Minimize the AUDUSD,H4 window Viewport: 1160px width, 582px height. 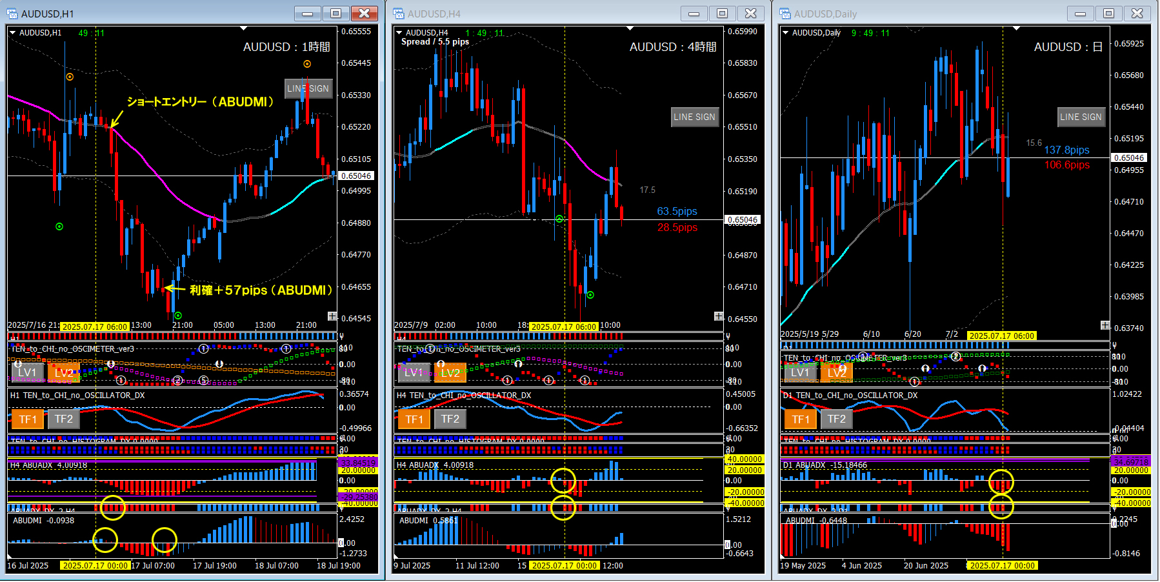point(694,14)
